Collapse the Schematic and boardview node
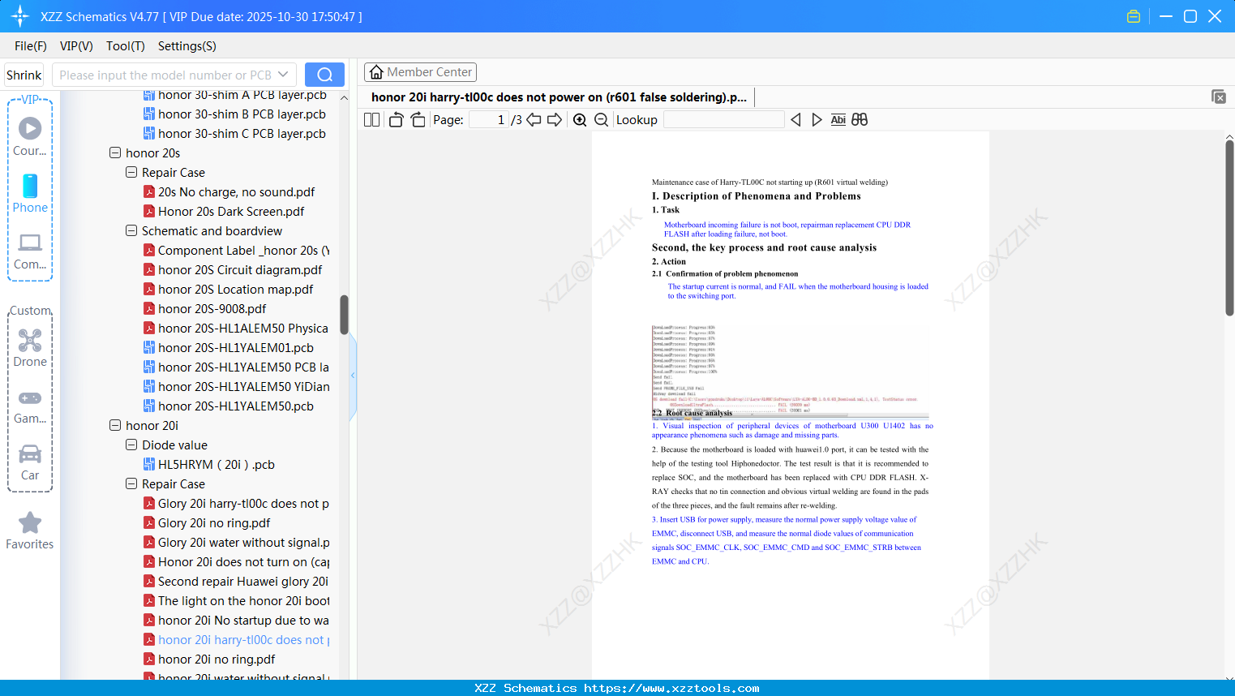The image size is (1235, 696). [131, 230]
